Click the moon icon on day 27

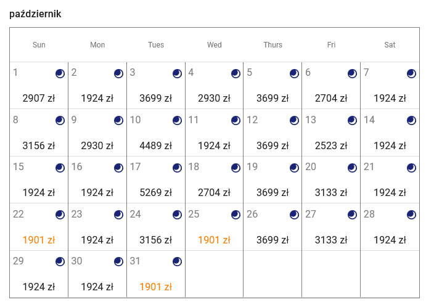click(x=353, y=215)
